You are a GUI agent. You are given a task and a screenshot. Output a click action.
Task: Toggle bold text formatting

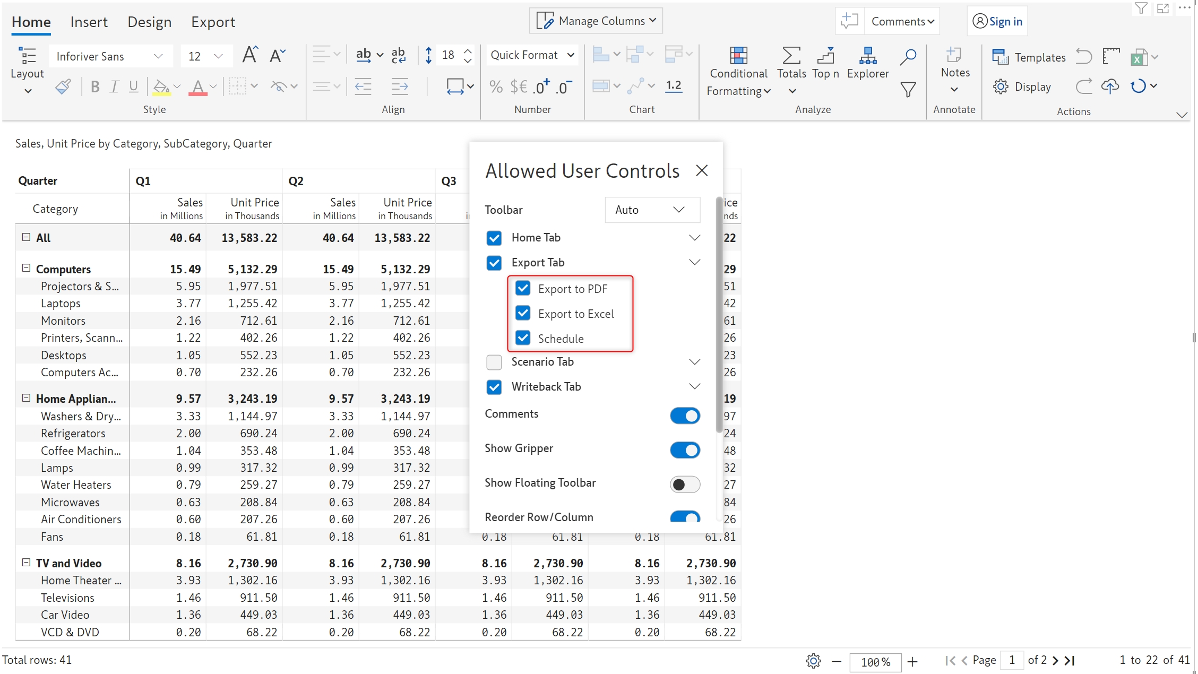(x=95, y=87)
